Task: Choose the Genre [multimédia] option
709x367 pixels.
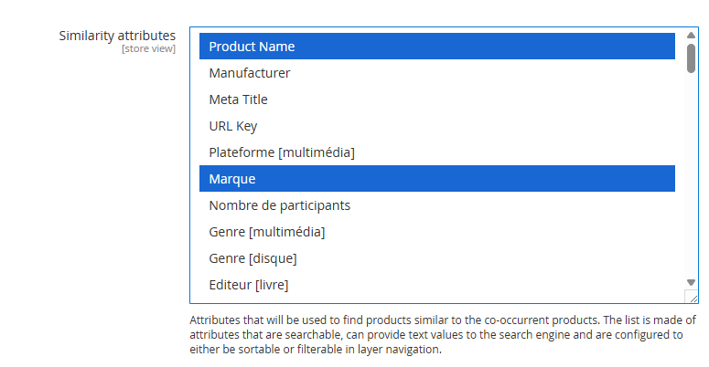Action: pos(266,232)
